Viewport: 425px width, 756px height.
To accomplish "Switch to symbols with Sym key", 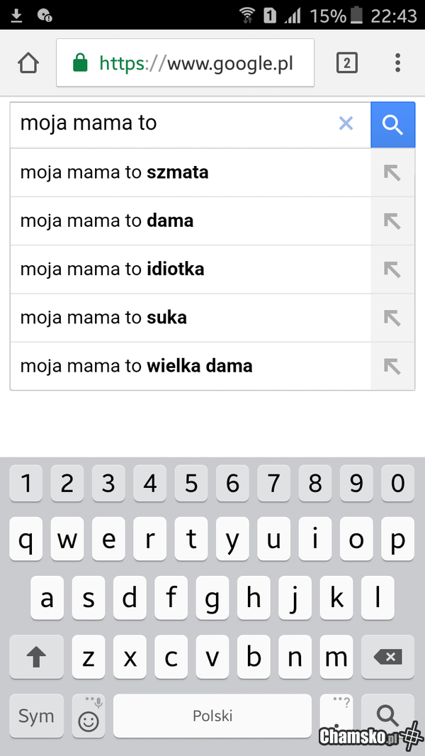I will [x=36, y=716].
